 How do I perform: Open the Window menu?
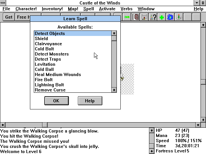click(x=146, y=9)
